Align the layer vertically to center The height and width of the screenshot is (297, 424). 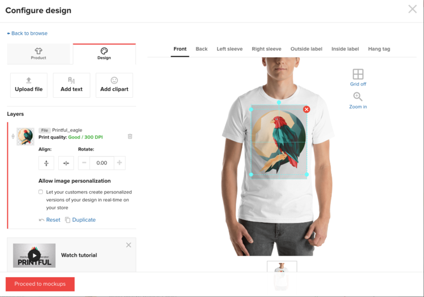pyautogui.click(x=46, y=163)
